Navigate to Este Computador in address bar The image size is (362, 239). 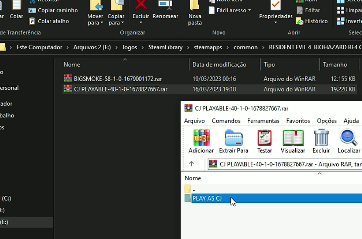[x=39, y=48]
